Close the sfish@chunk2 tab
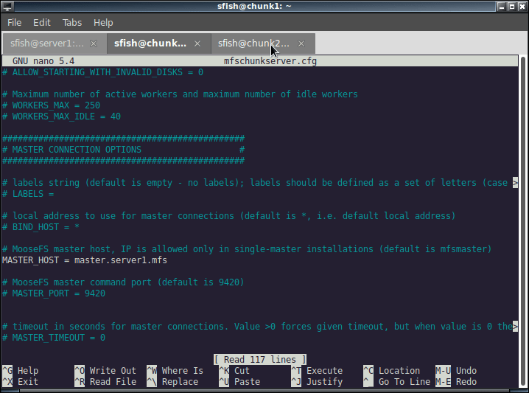 301,44
